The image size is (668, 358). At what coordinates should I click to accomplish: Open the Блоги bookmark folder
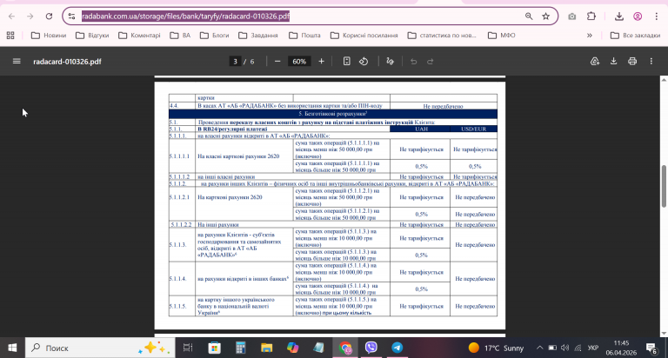point(214,36)
